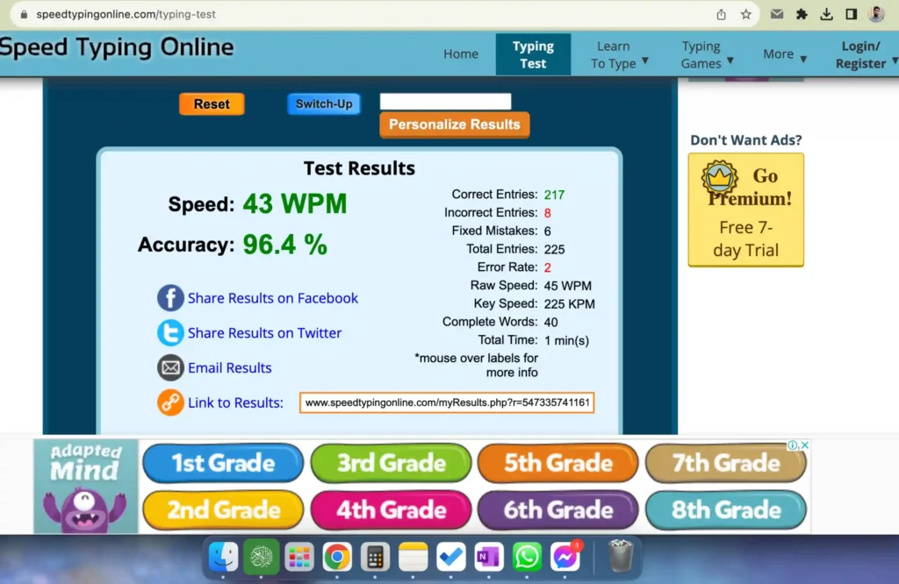Select 7th Grade in the ad
899x584 pixels.
(726, 463)
